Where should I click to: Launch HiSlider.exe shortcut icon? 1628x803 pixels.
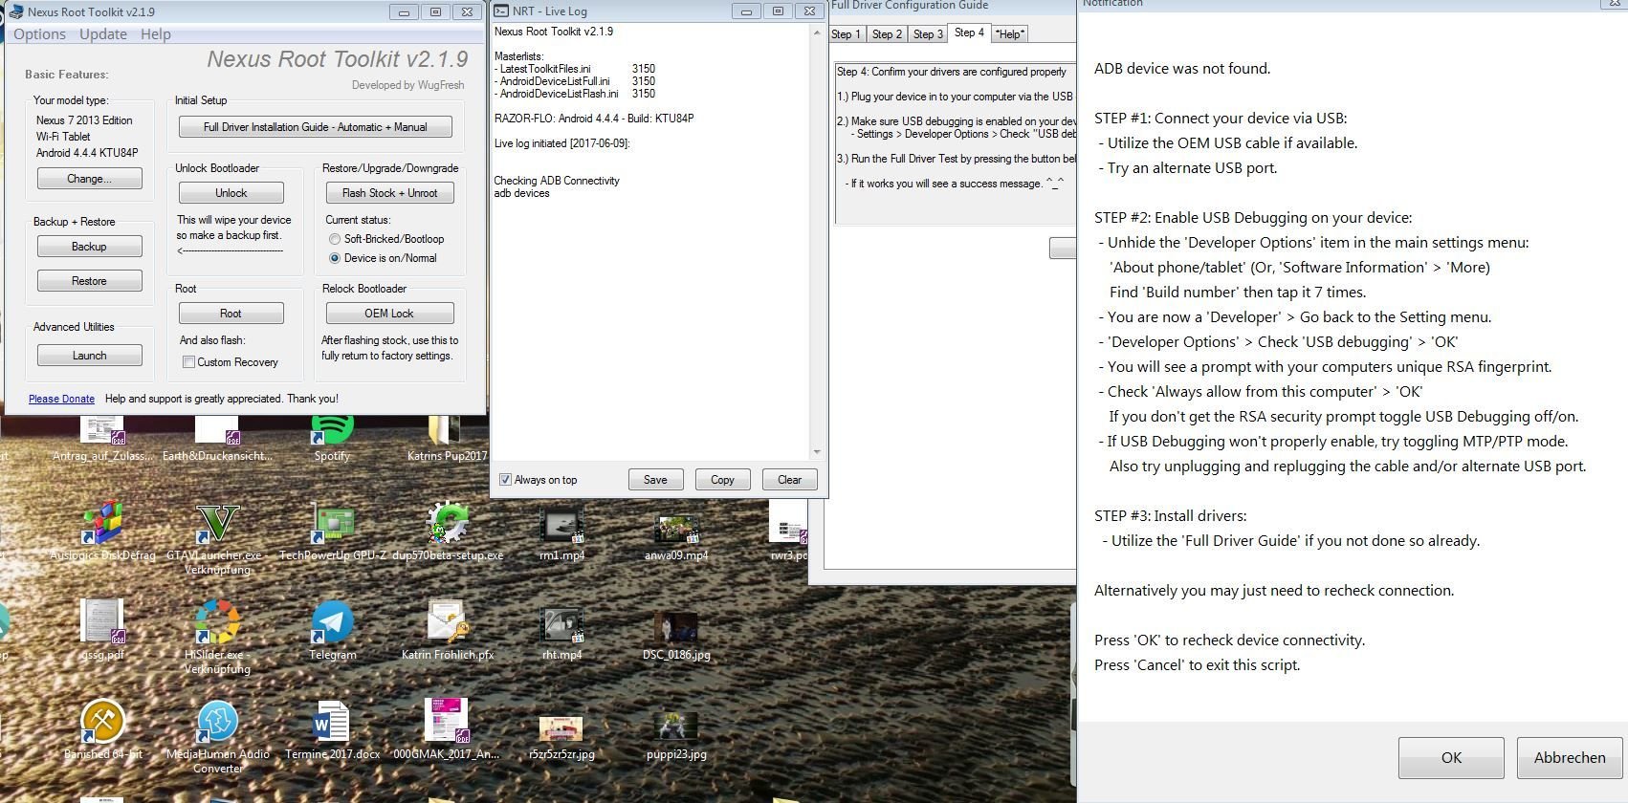217,637
